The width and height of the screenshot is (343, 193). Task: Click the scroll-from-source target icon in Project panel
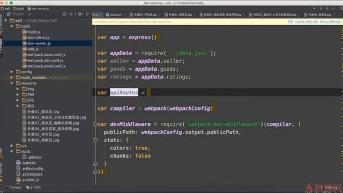64,14
